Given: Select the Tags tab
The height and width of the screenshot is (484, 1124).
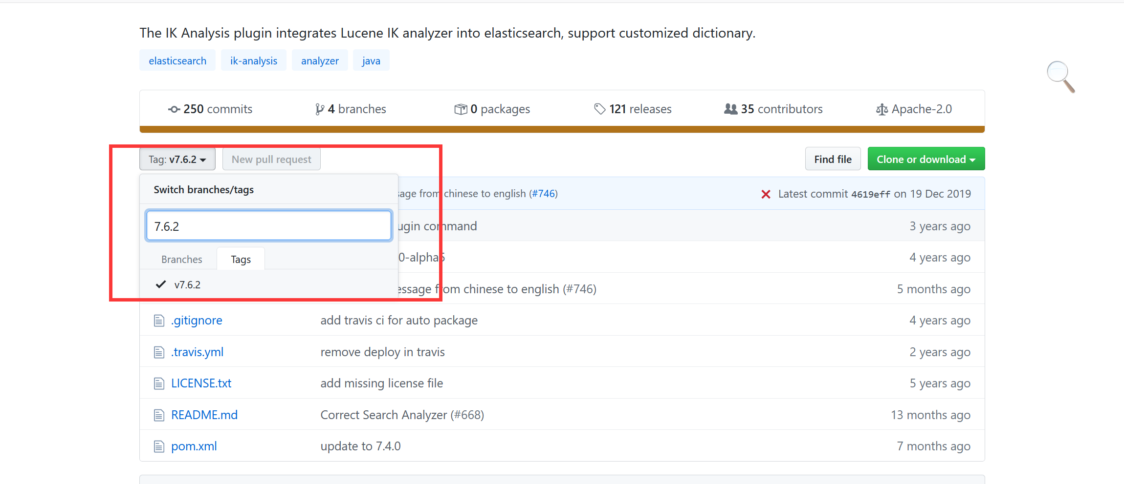Looking at the screenshot, I should tap(240, 259).
